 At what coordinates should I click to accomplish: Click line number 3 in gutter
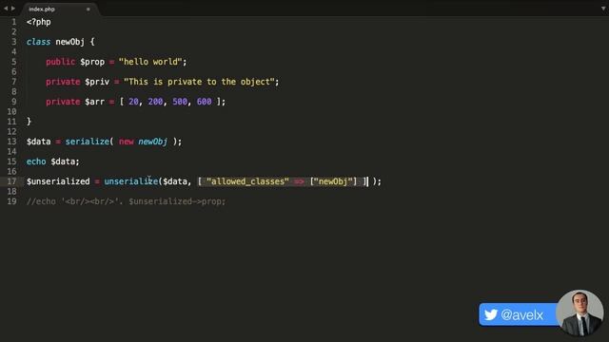pyautogui.click(x=14, y=42)
